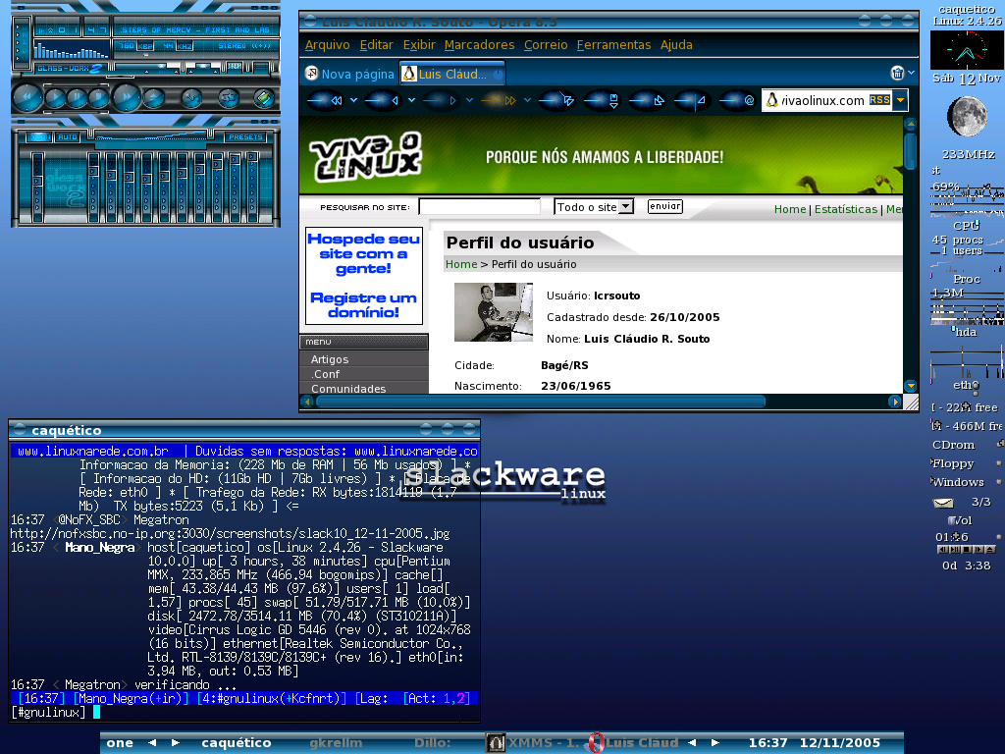Viewport: 1005px width, 754px height.
Task: Open the closed-tabs trash can icon
Action: 897,73
